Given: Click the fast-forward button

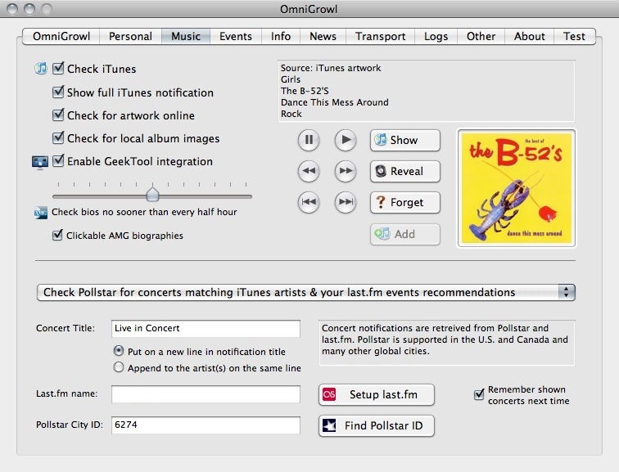Looking at the screenshot, I should [346, 171].
